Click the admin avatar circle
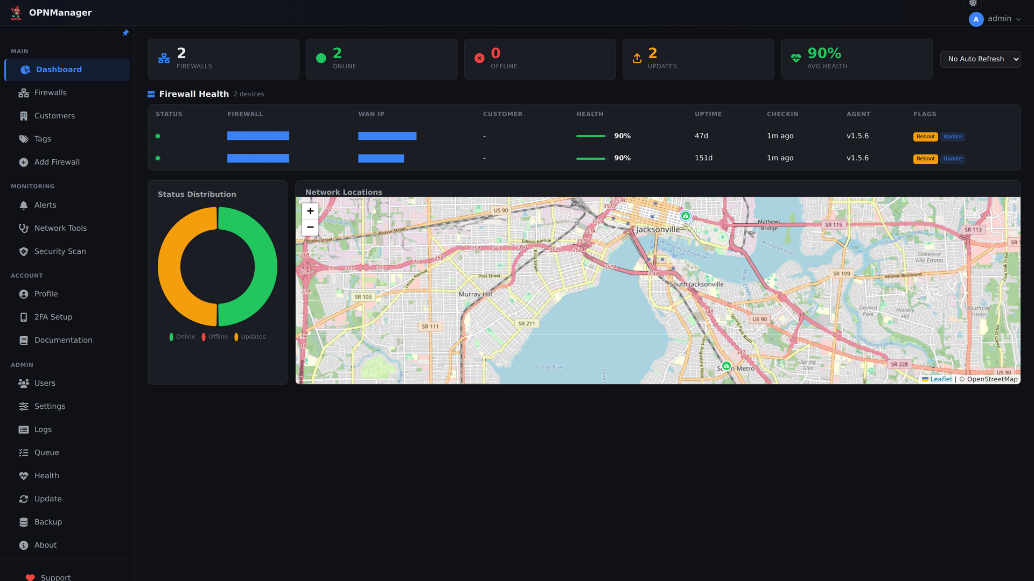This screenshot has width=1034, height=581. pyautogui.click(x=976, y=19)
